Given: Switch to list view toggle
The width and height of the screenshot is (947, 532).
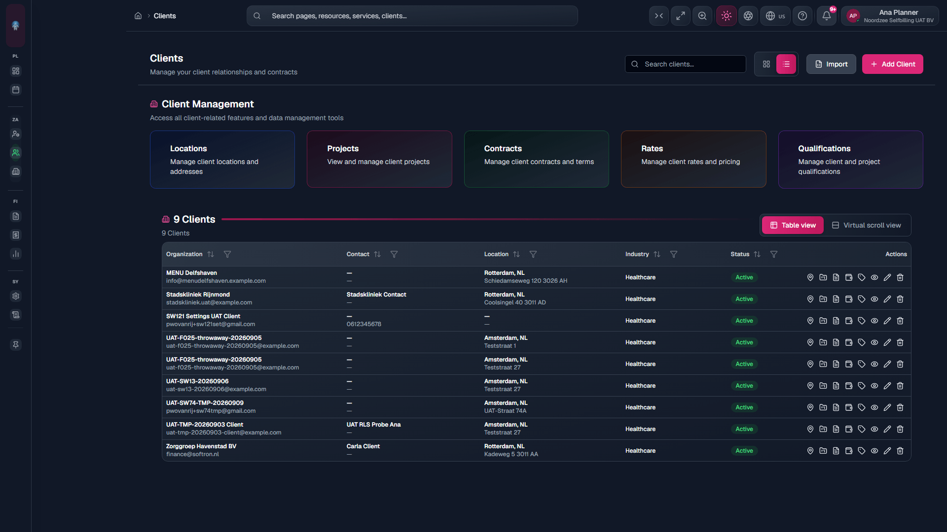Looking at the screenshot, I should [x=786, y=64].
